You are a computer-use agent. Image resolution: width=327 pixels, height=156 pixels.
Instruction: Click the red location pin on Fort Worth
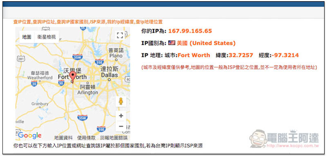click(x=73, y=77)
